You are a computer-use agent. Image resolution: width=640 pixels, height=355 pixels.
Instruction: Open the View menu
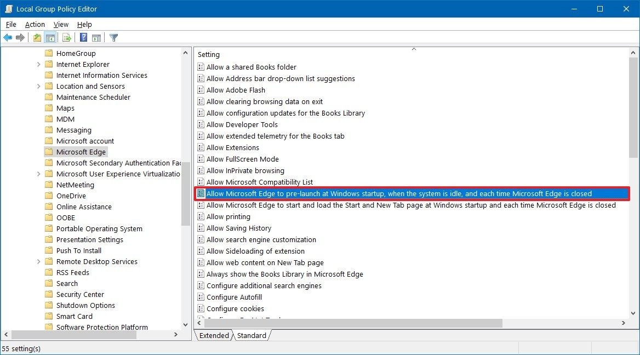[61, 25]
